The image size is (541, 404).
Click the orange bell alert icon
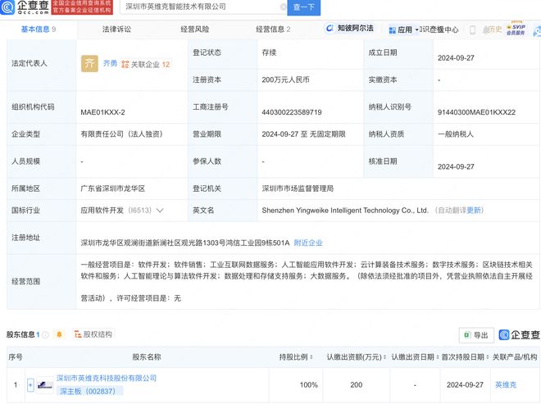click(x=59, y=334)
